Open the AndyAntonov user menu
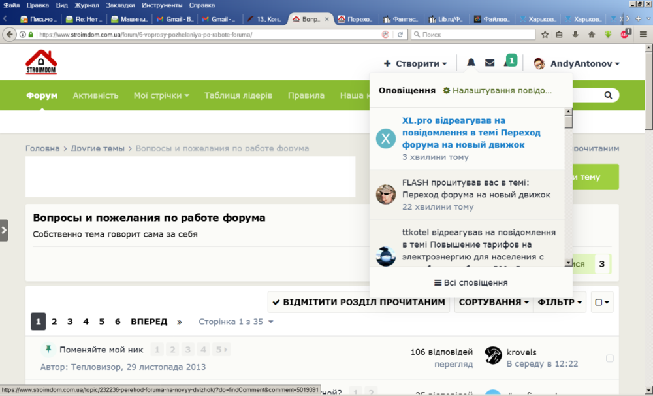The height and width of the screenshot is (396, 653). [577, 63]
